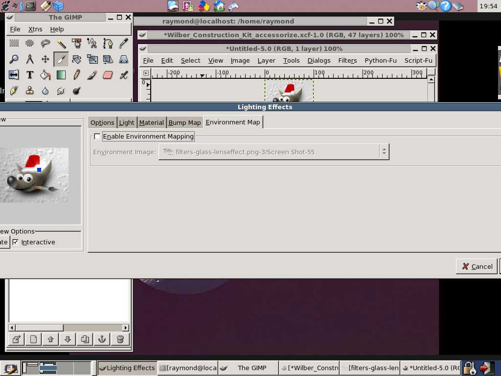Click the Crop knife tool

pyautogui.click(x=61, y=59)
